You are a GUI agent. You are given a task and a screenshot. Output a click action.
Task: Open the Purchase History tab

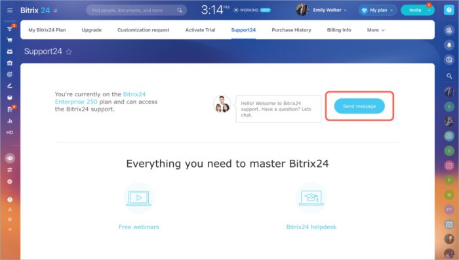click(291, 30)
